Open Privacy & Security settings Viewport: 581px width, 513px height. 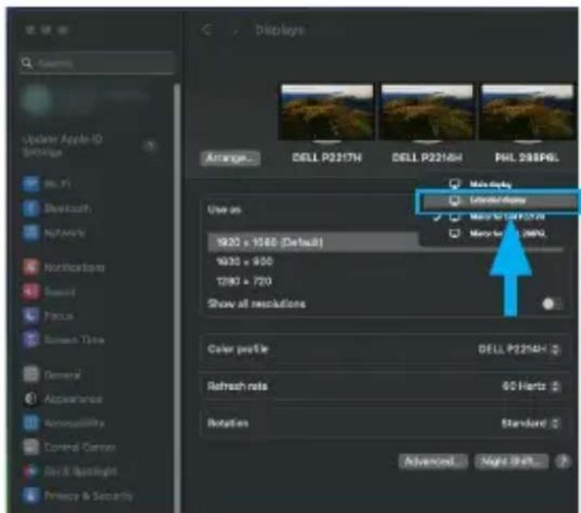78,495
